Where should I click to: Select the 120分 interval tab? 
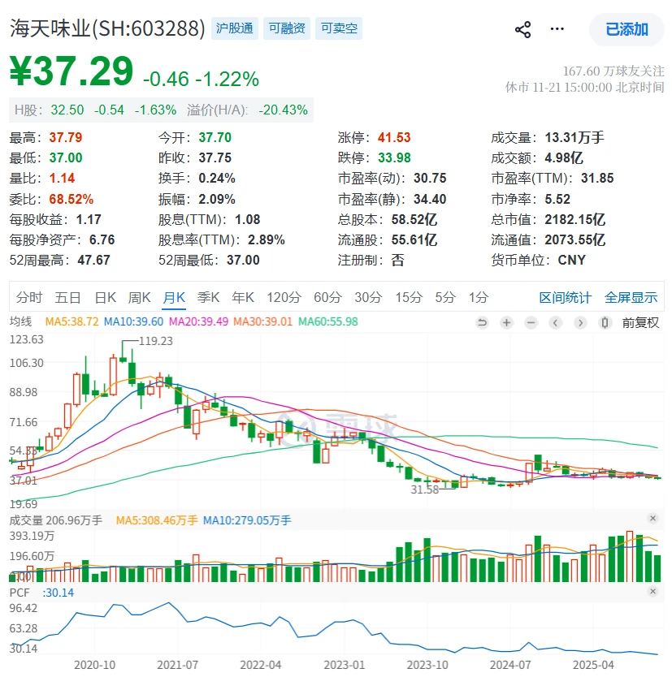click(284, 297)
